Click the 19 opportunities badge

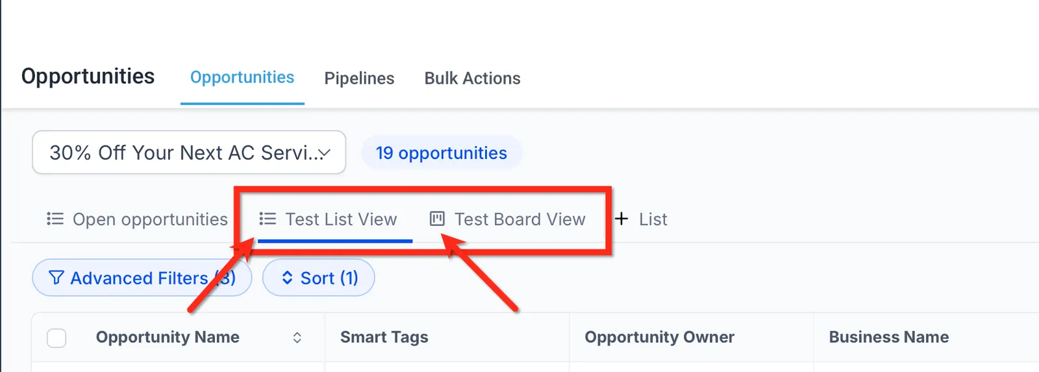(x=442, y=153)
